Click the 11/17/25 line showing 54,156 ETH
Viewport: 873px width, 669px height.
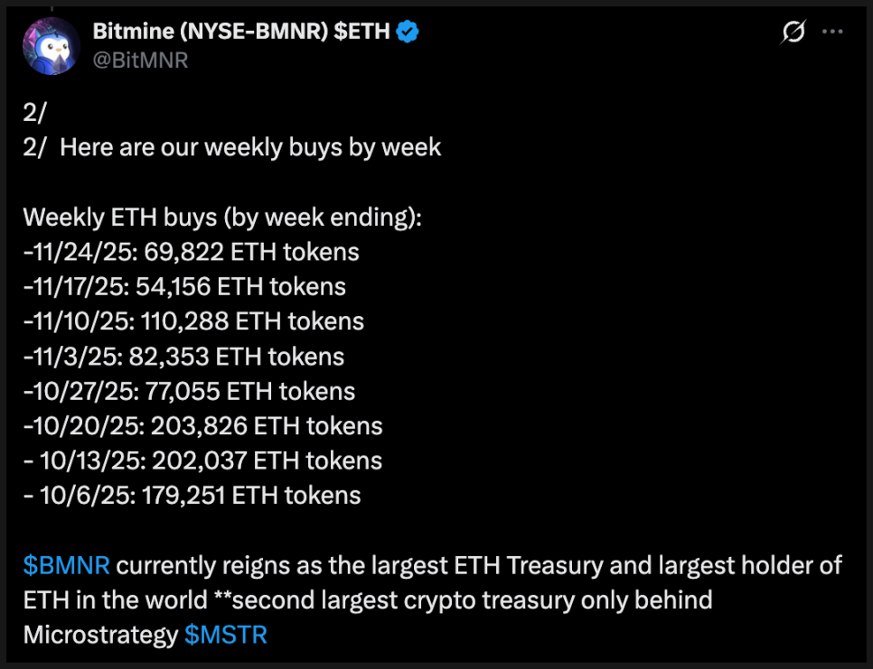pos(184,287)
